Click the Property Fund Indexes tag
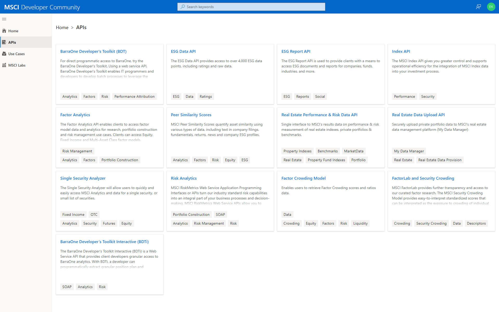This screenshot has height=312, width=499. (x=326, y=160)
